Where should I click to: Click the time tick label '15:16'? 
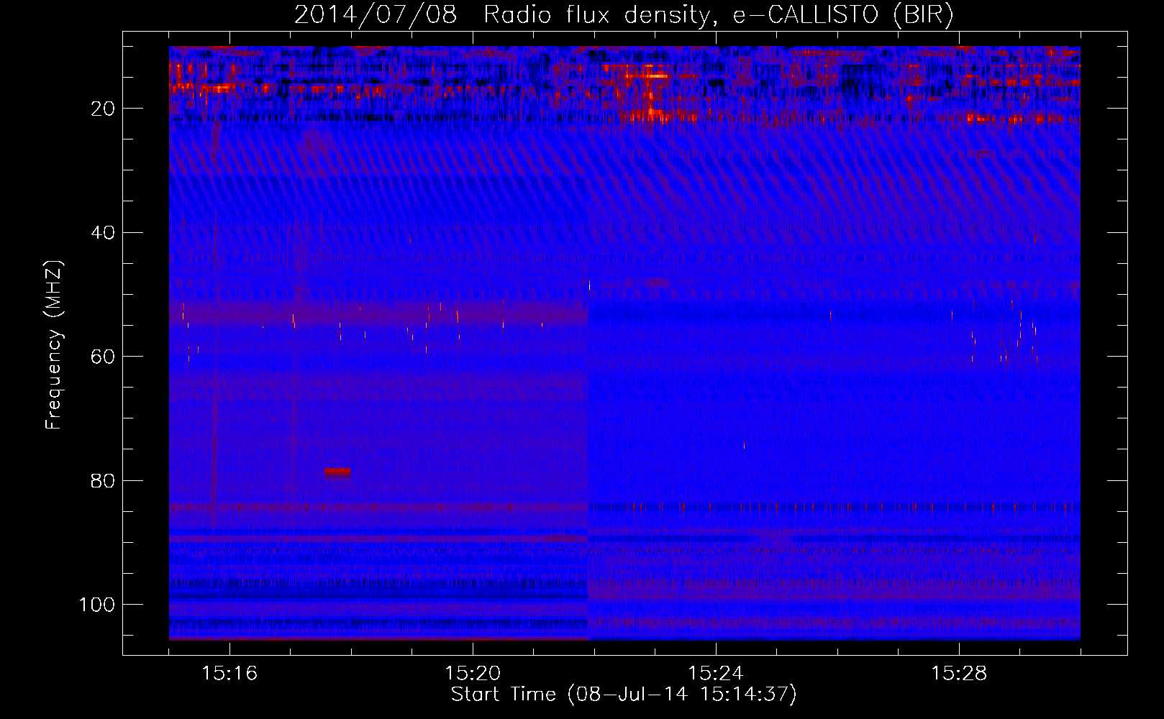[x=229, y=674]
